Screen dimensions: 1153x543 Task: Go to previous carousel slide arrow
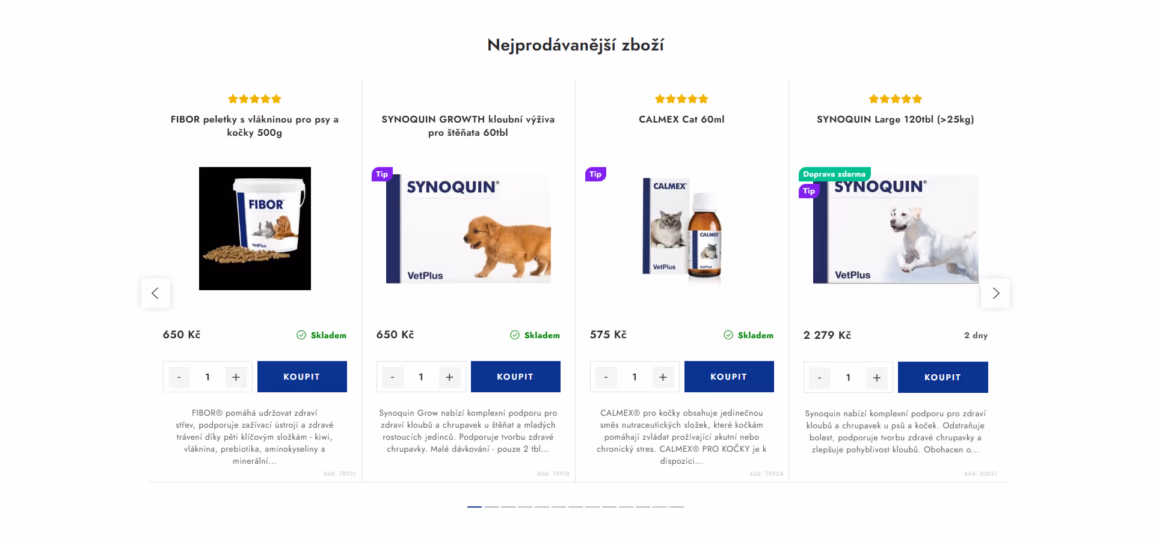155,293
